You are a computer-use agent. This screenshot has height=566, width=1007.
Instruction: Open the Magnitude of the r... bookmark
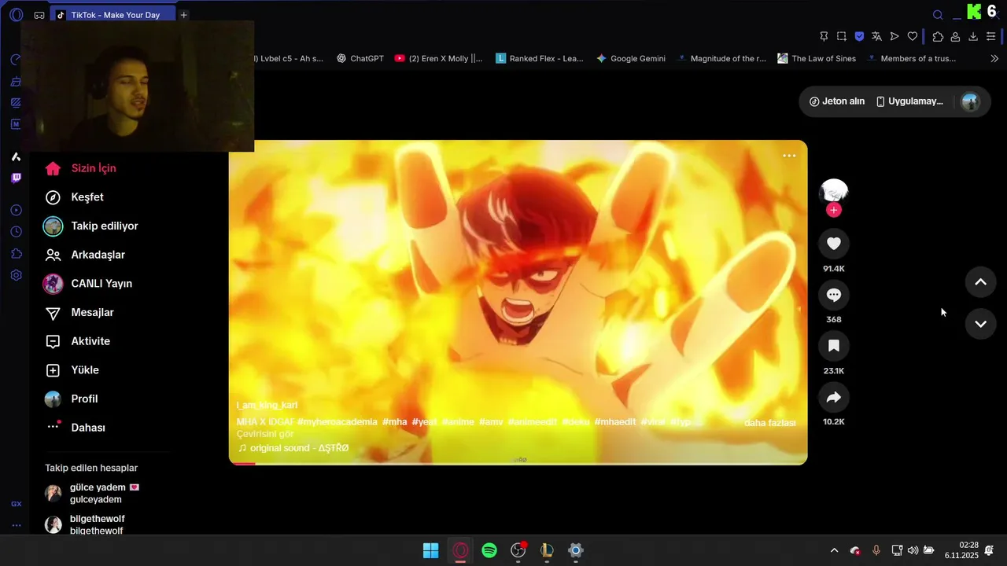click(721, 58)
